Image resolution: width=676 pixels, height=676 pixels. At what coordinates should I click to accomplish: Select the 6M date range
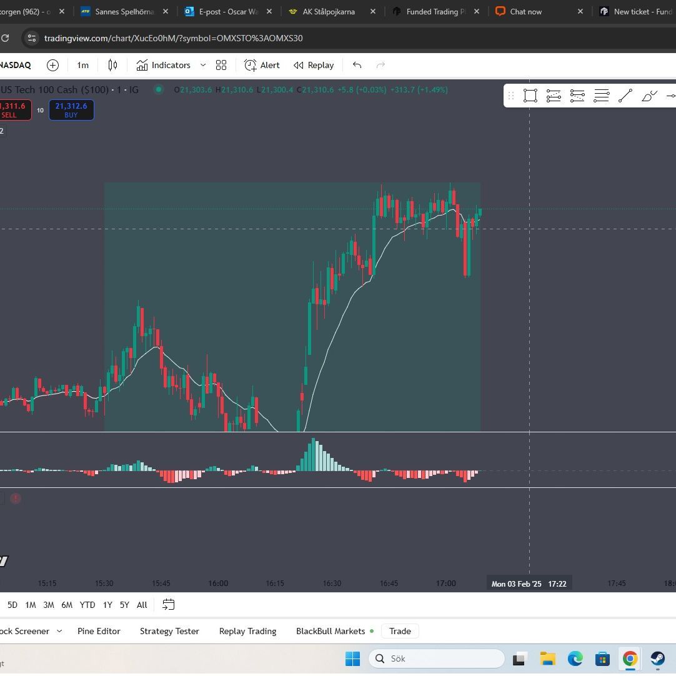coord(67,605)
